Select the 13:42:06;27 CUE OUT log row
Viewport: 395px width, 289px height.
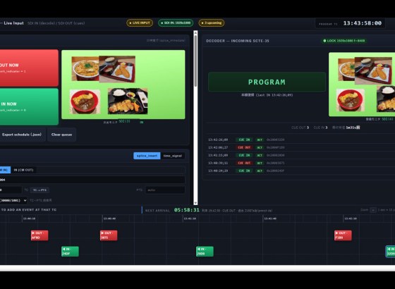click(x=301, y=147)
